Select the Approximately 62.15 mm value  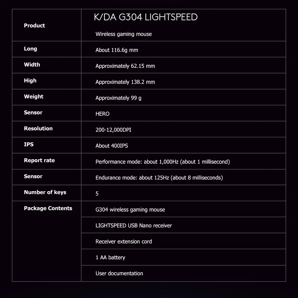point(125,66)
